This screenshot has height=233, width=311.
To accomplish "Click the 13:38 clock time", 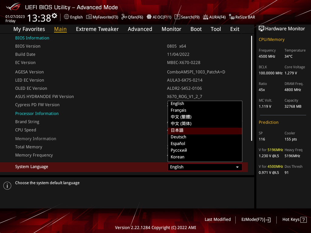I will (x=39, y=18).
